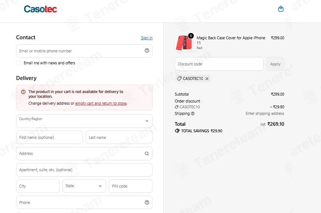Click the Magic Back Case Cover product name
This screenshot has height=213, width=321.
[x=231, y=40]
